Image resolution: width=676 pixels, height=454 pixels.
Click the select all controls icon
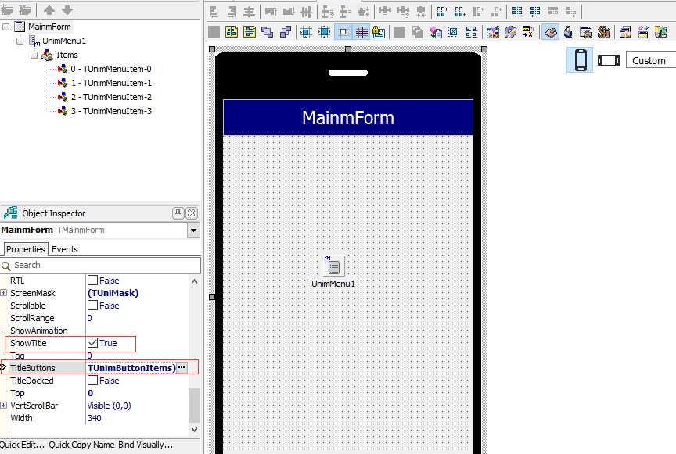pos(454,32)
